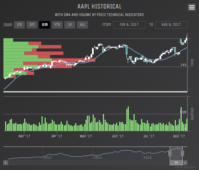Click the navigator scrollbar thumb
199x170 pixels.
tap(176, 163)
